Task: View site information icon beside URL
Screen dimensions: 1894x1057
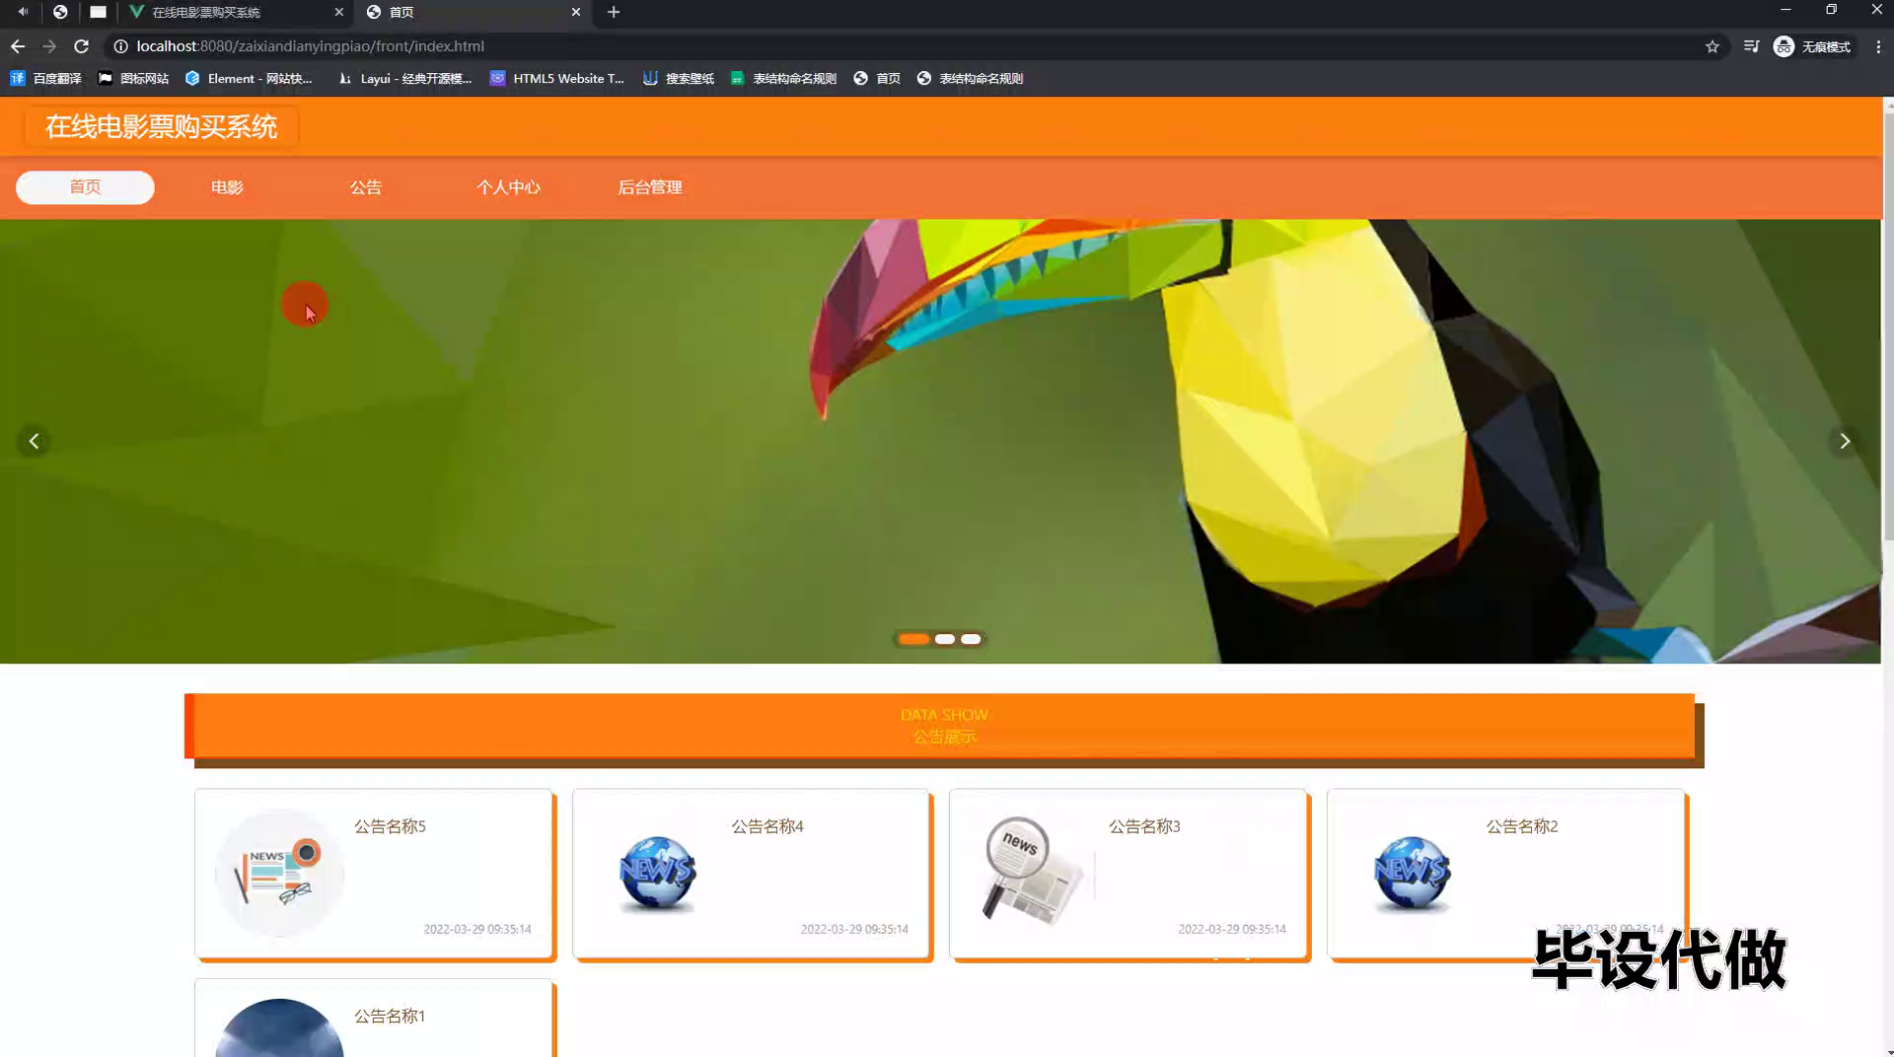Action: (x=120, y=46)
